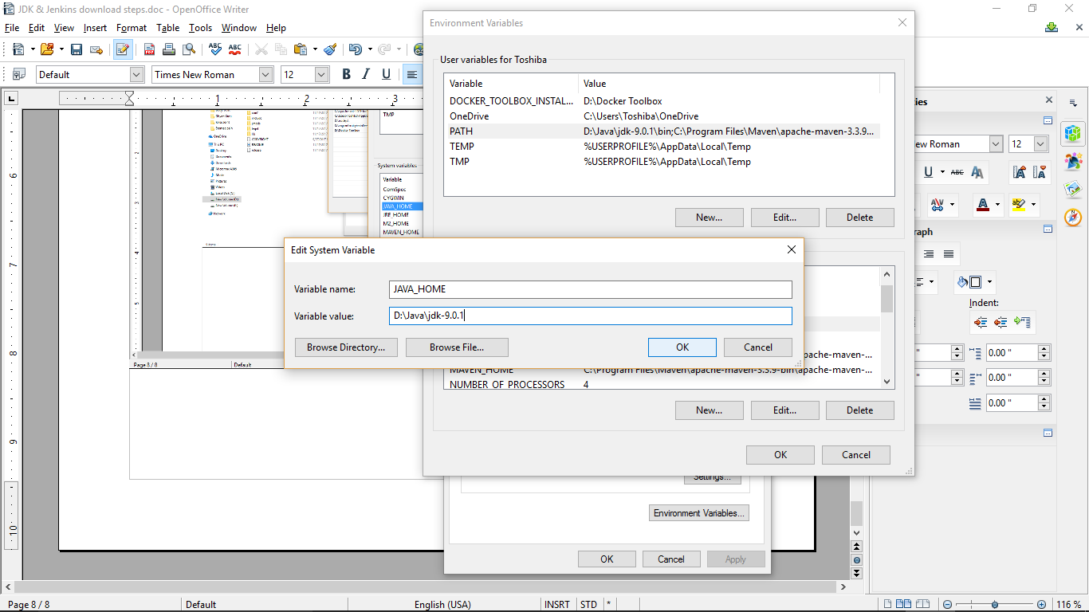
Task: Apply the Clone Formatting paintbrush
Action: (331, 49)
